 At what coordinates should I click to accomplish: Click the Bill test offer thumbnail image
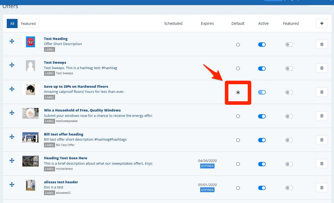click(x=30, y=137)
